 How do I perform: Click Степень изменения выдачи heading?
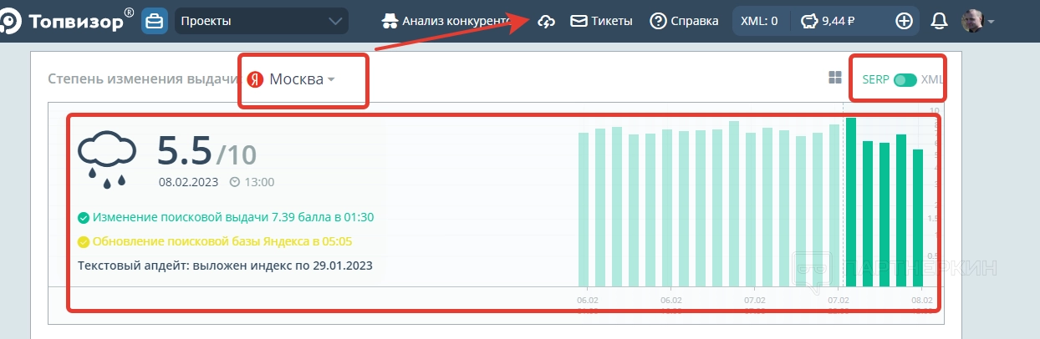click(144, 79)
